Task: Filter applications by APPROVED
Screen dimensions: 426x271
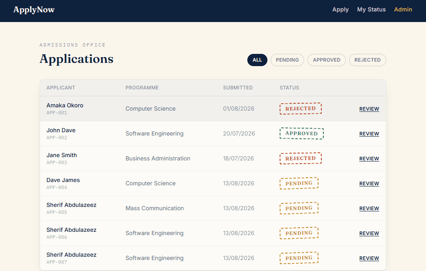Action: pos(327,60)
